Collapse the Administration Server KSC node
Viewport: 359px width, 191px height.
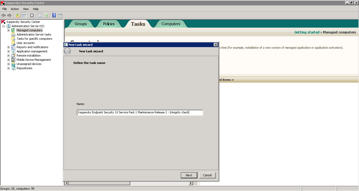[3, 26]
